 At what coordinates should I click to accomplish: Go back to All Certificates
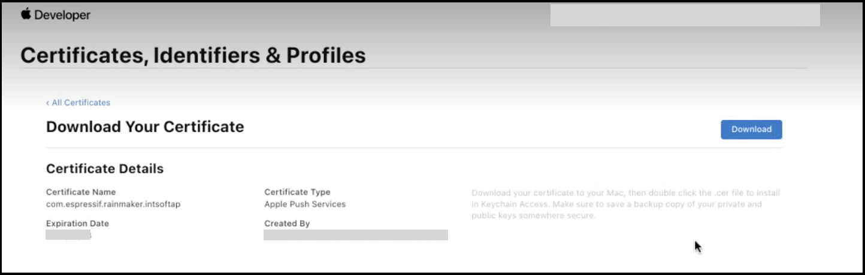point(78,103)
